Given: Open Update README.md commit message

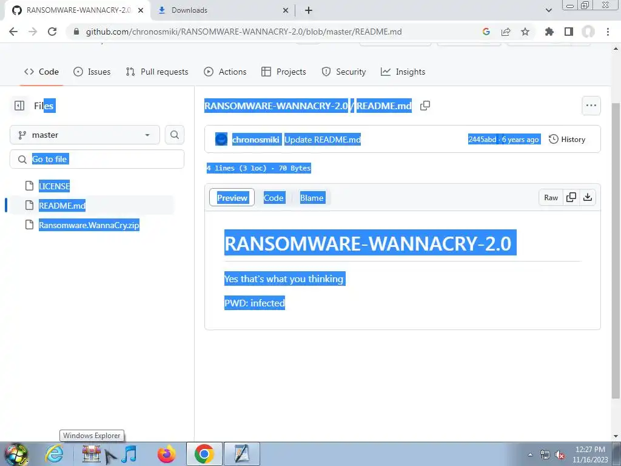Looking at the screenshot, I should tap(323, 140).
